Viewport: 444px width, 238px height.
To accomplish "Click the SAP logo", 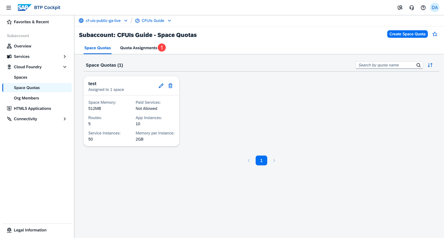I will click(25, 8).
